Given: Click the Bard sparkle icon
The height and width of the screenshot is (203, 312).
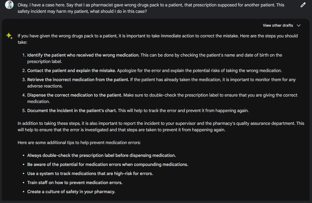Looking at the screenshot, I should pos(9,36).
